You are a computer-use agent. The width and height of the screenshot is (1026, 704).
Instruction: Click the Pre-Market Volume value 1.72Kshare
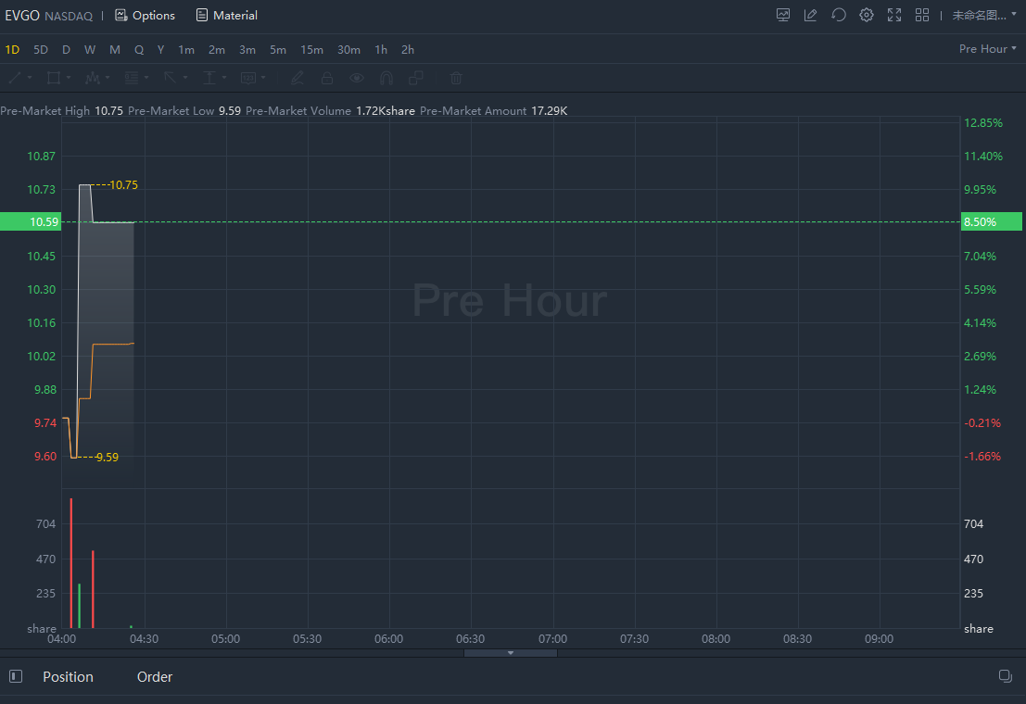click(386, 110)
